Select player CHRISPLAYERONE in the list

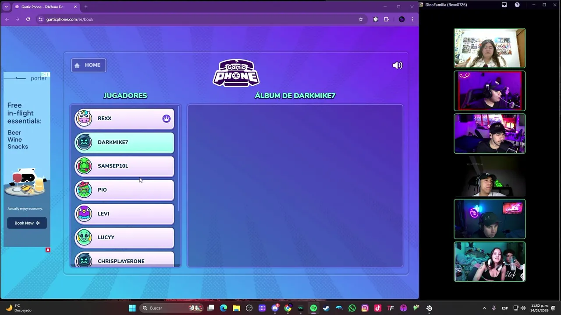(124, 259)
